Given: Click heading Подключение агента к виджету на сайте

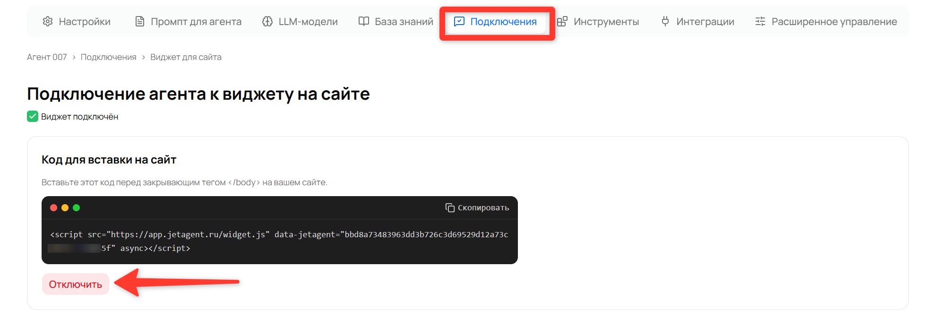Looking at the screenshot, I should 198,94.
